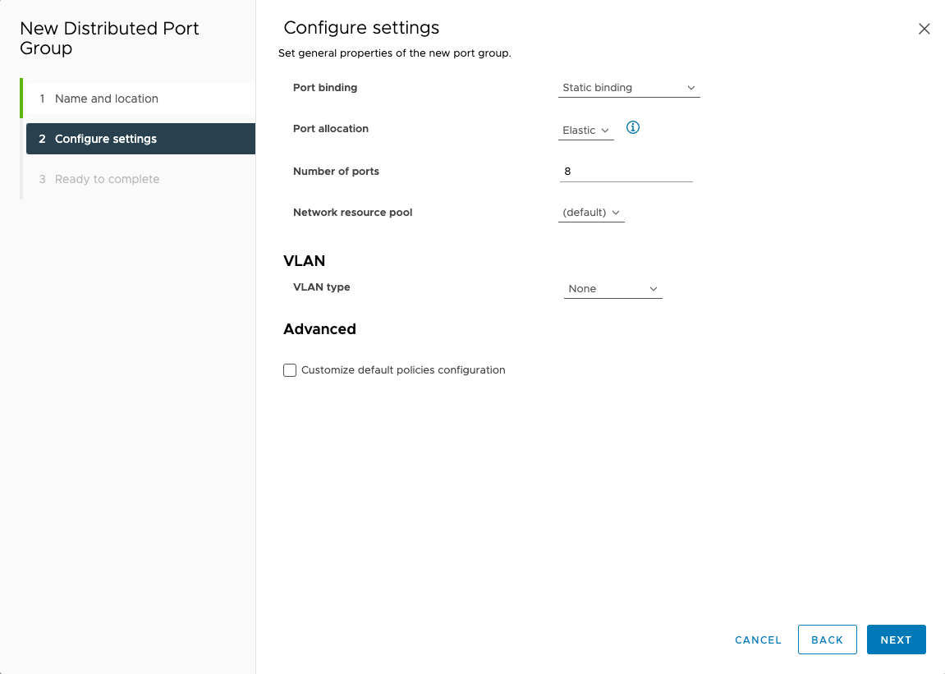The width and height of the screenshot is (945, 674).
Task: Click the chevron next to Static binding
Action: click(692, 87)
